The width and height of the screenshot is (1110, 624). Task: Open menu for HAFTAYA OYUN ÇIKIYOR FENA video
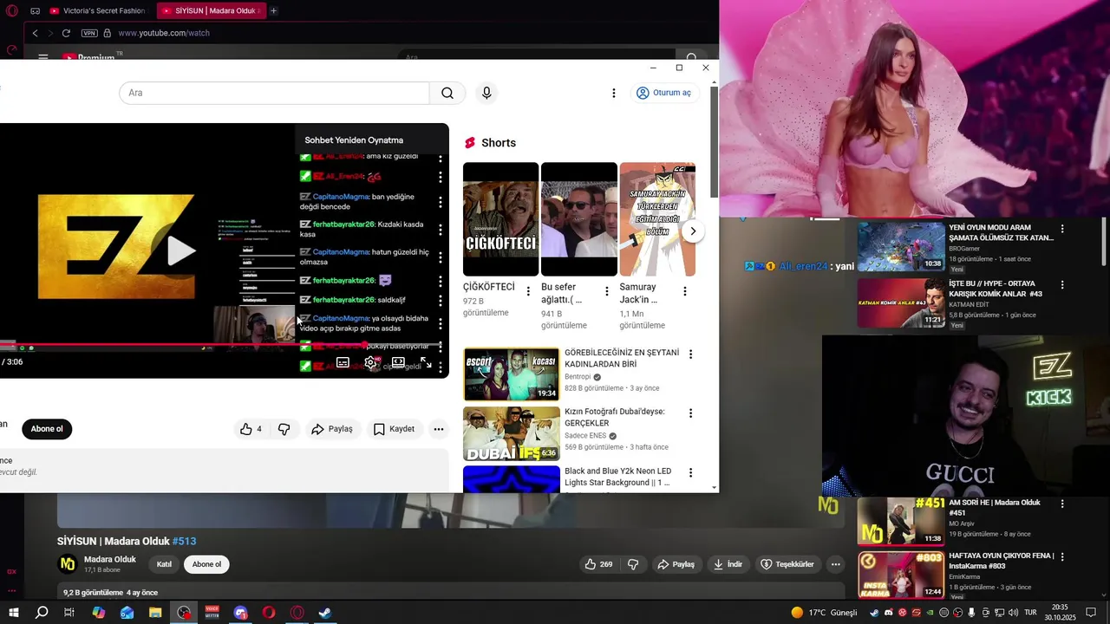(x=1061, y=556)
